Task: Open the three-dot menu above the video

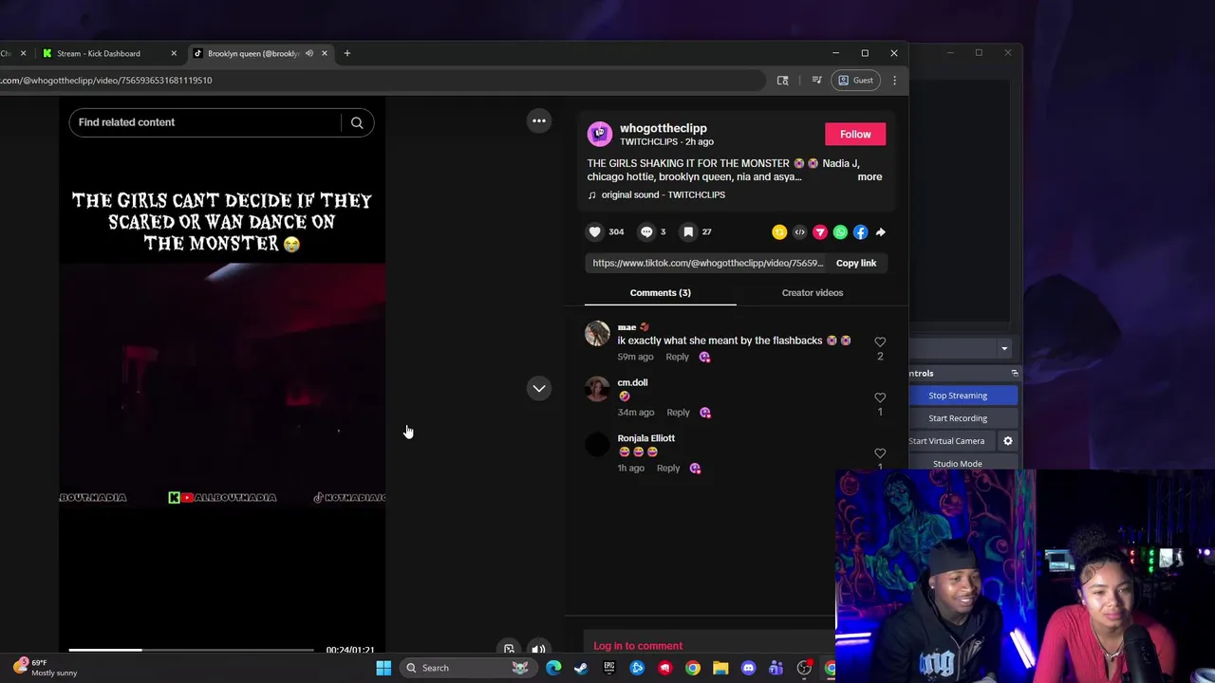Action: pyautogui.click(x=539, y=120)
